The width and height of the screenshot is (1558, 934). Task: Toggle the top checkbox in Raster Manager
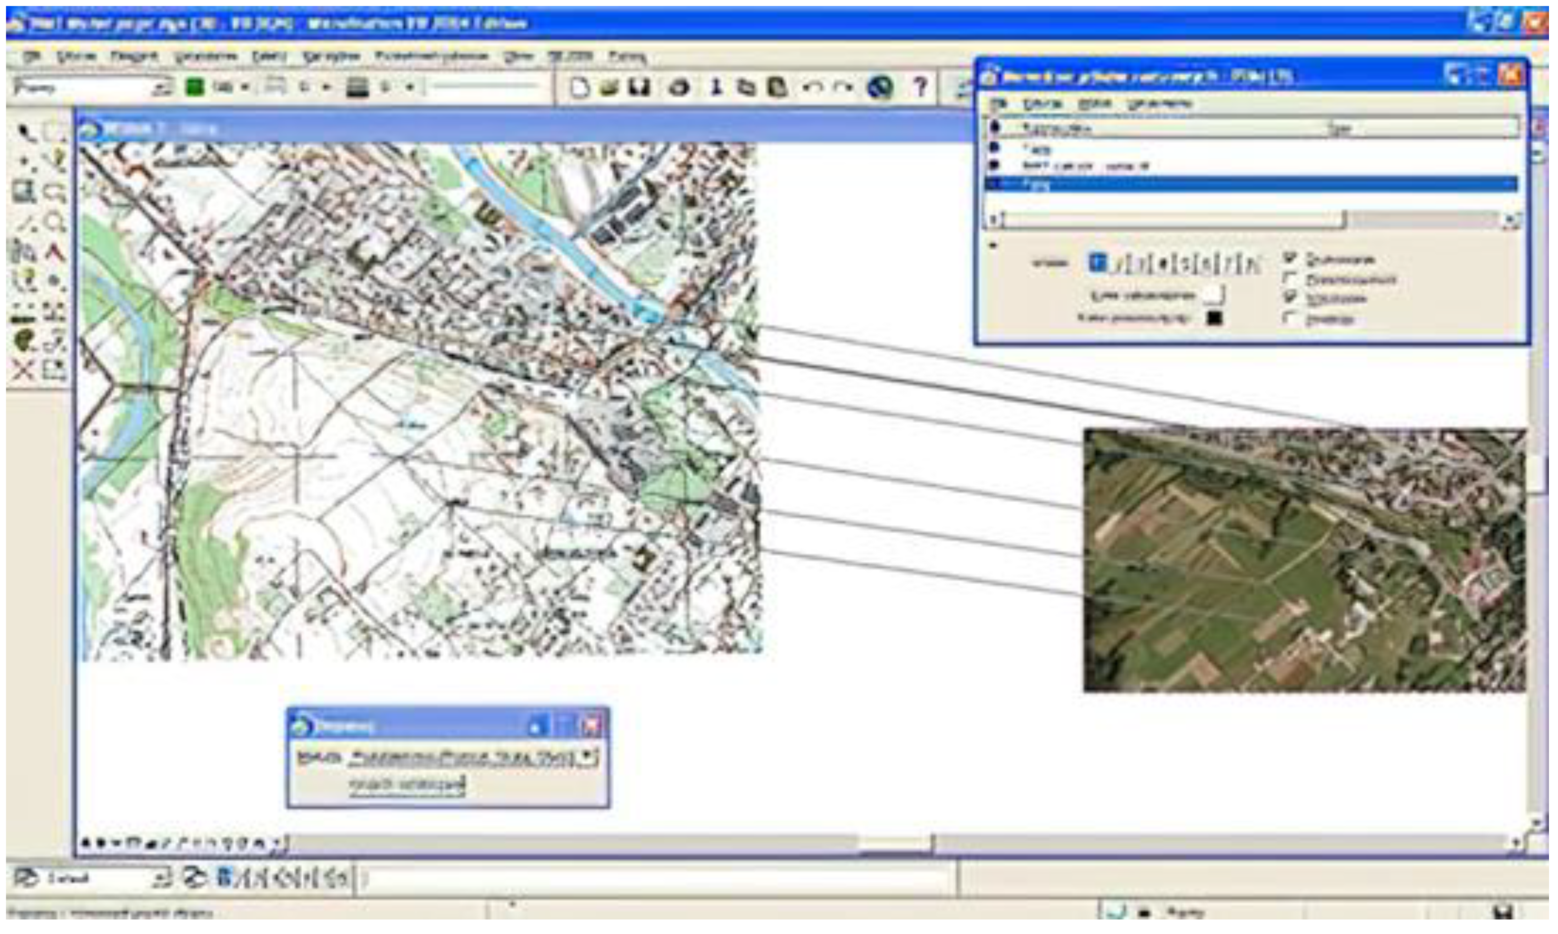pos(1290,258)
